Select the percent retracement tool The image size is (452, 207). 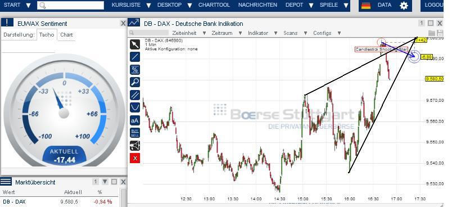click(135, 70)
